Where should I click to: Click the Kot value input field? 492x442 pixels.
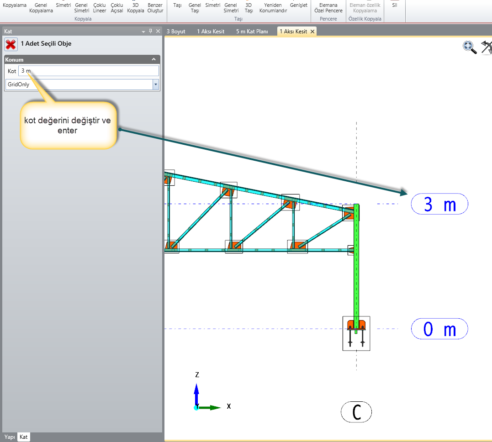tap(89, 71)
